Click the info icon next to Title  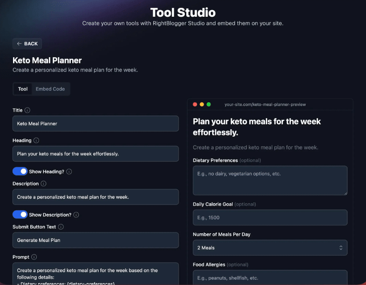[27, 110]
